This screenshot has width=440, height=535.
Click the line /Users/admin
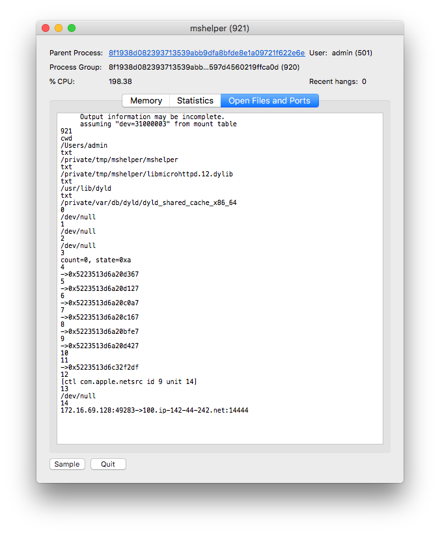[84, 145]
